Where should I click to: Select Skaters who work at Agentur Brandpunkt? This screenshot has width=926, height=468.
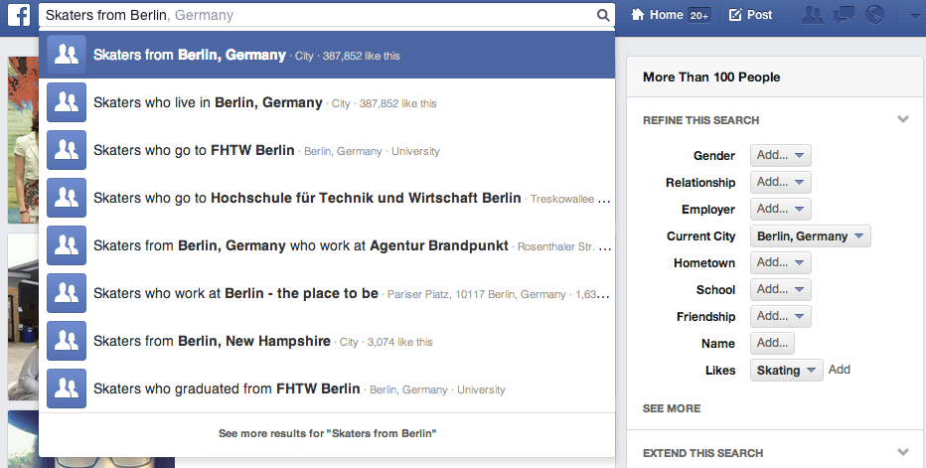(327, 245)
